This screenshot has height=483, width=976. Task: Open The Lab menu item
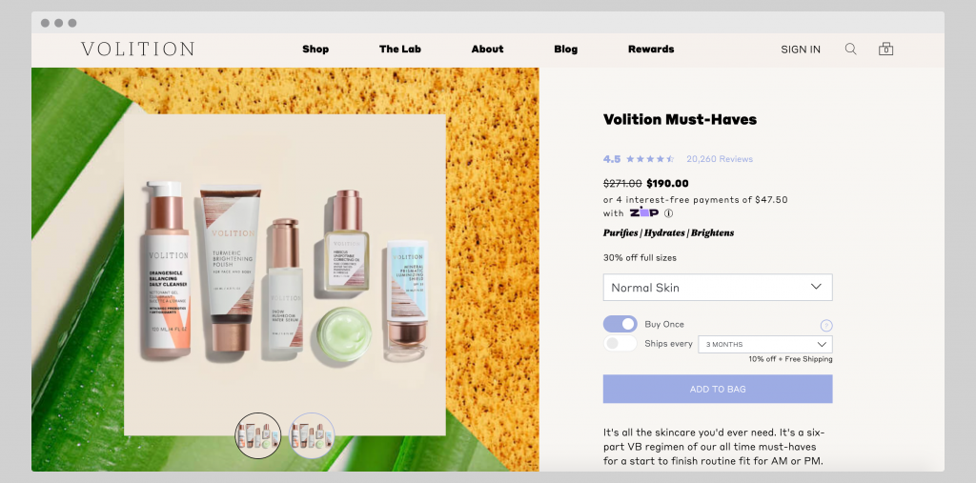[400, 50]
